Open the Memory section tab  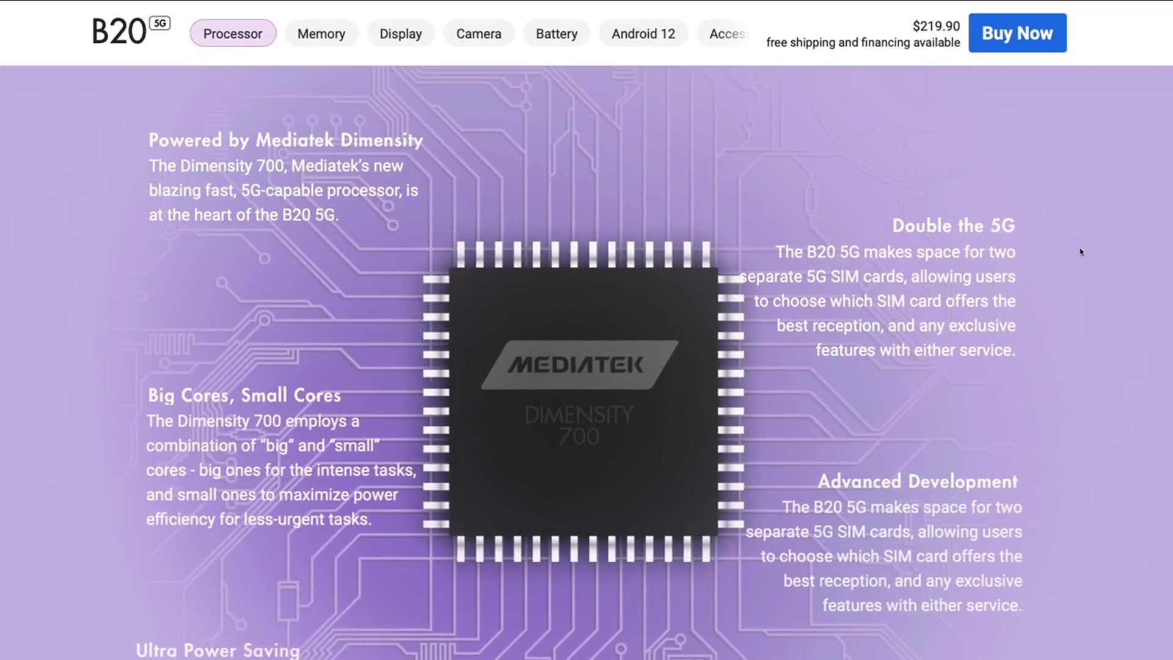click(321, 34)
